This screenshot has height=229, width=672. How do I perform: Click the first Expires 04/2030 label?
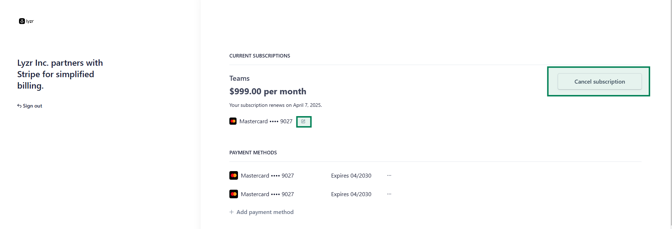click(351, 175)
